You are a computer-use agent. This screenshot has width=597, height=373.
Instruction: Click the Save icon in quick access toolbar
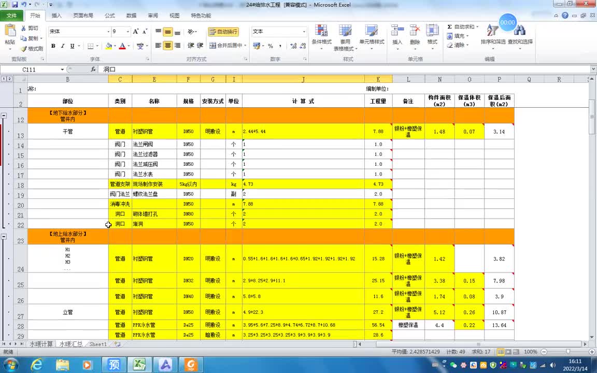[x=15, y=5]
